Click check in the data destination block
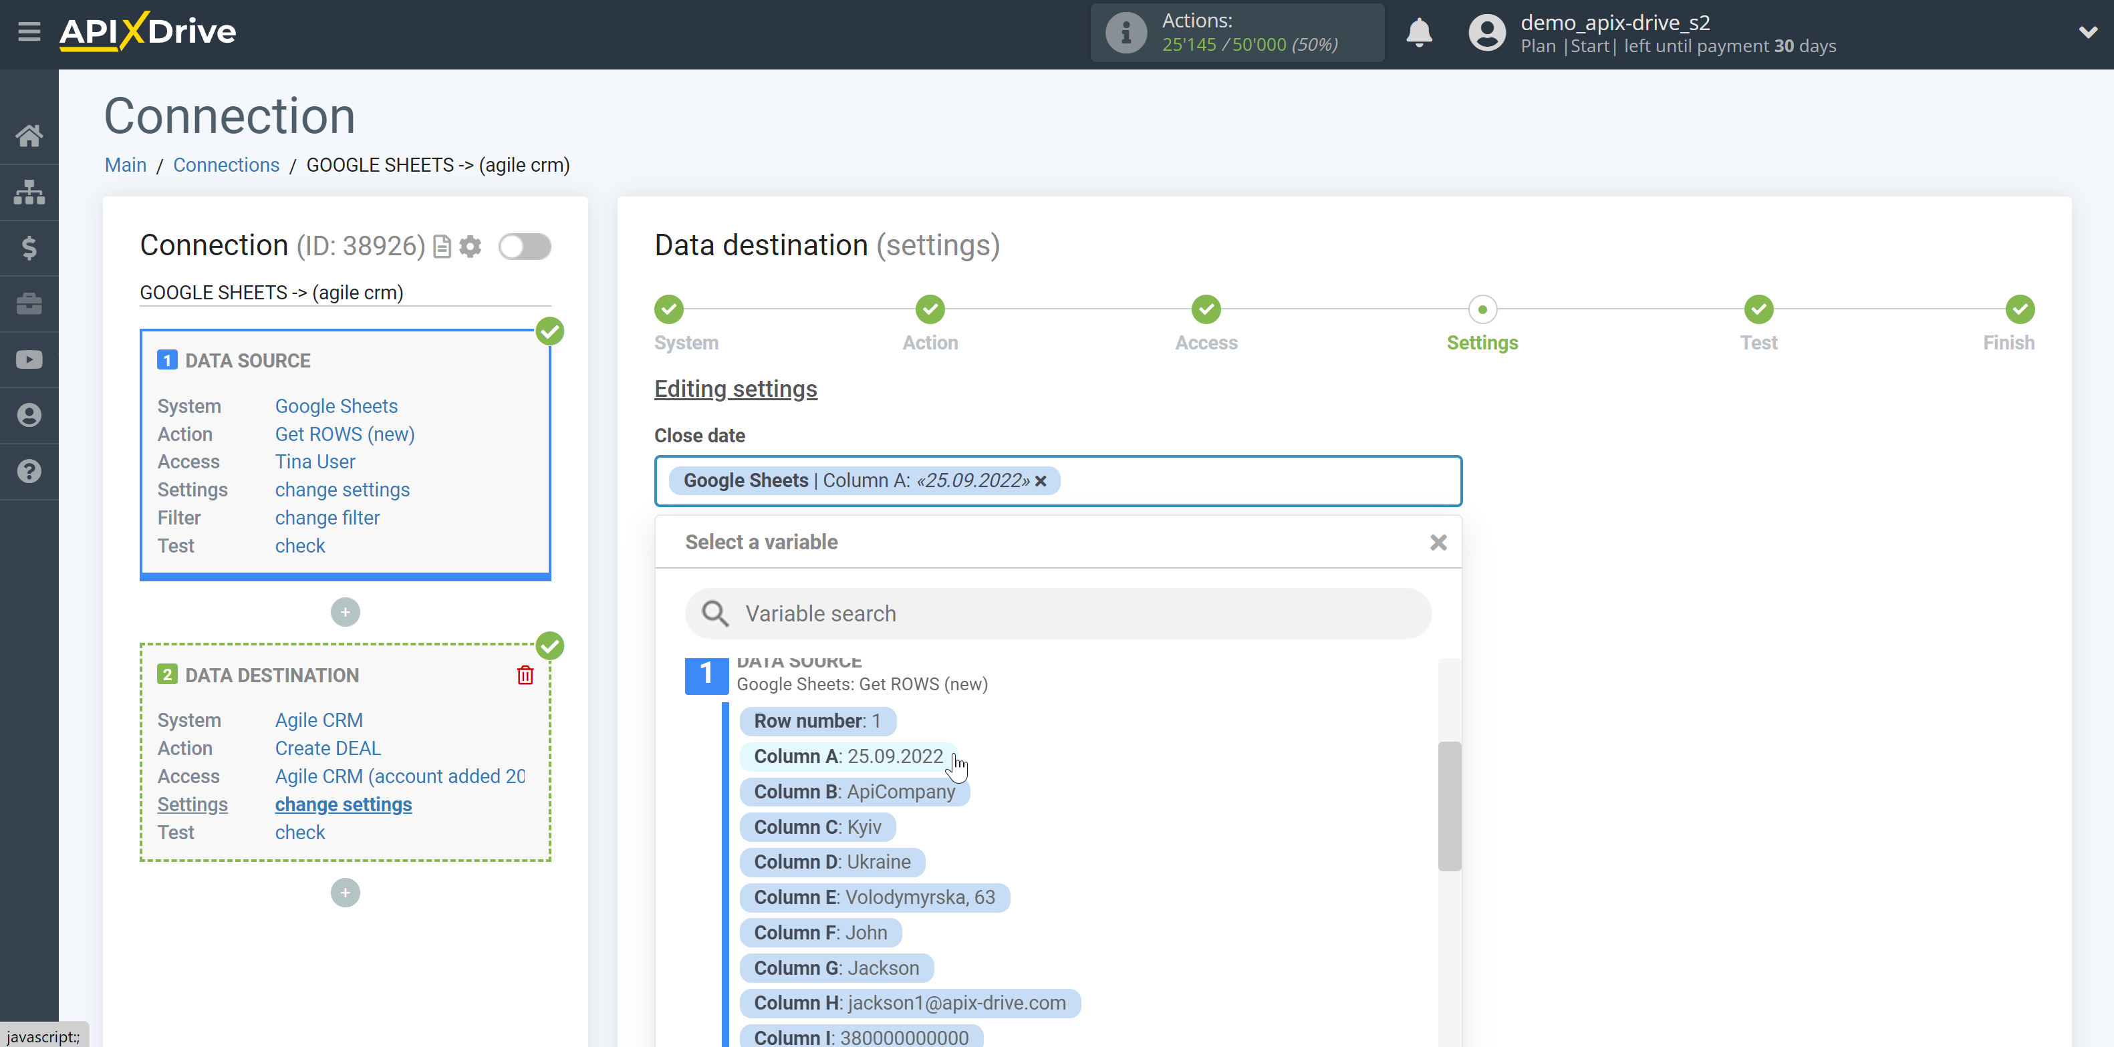This screenshot has height=1047, width=2114. (x=300, y=832)
